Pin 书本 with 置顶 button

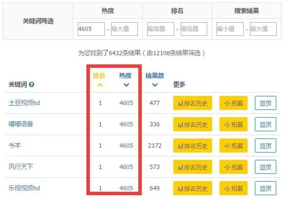click(x=266, y=146)
